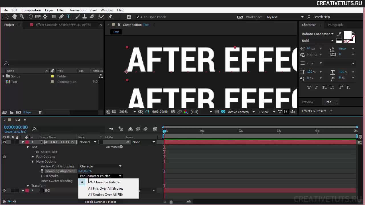Select the Selection arrow tool
365x205 pixels.
click(x=7, y=17)
